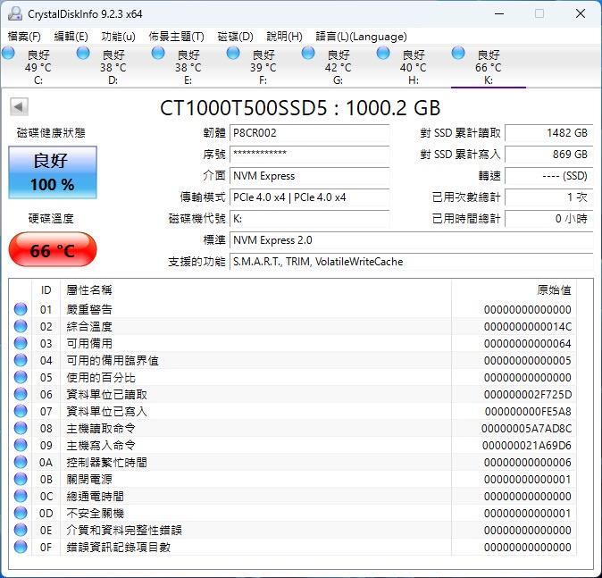Image resolution: width=602 pixels, height=578 pixels.
Task: Open the 編輯(E) menu
Action: click(x=71, y=37)
